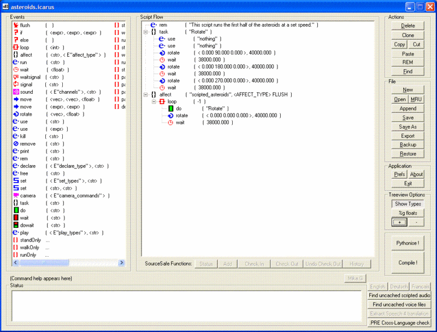The image size is (437, 332).
Task: Select the remove event icon
Action: click(16, 143)
